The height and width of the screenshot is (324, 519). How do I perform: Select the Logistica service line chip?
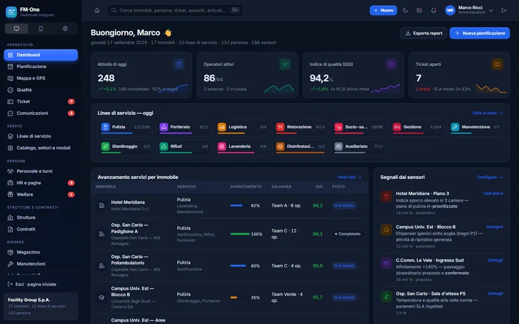pyautogui.click(x=242, y=128)
